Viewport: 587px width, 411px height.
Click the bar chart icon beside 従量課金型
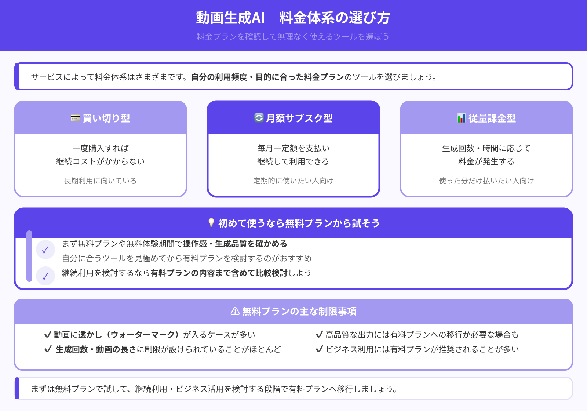tap(461, 118)
